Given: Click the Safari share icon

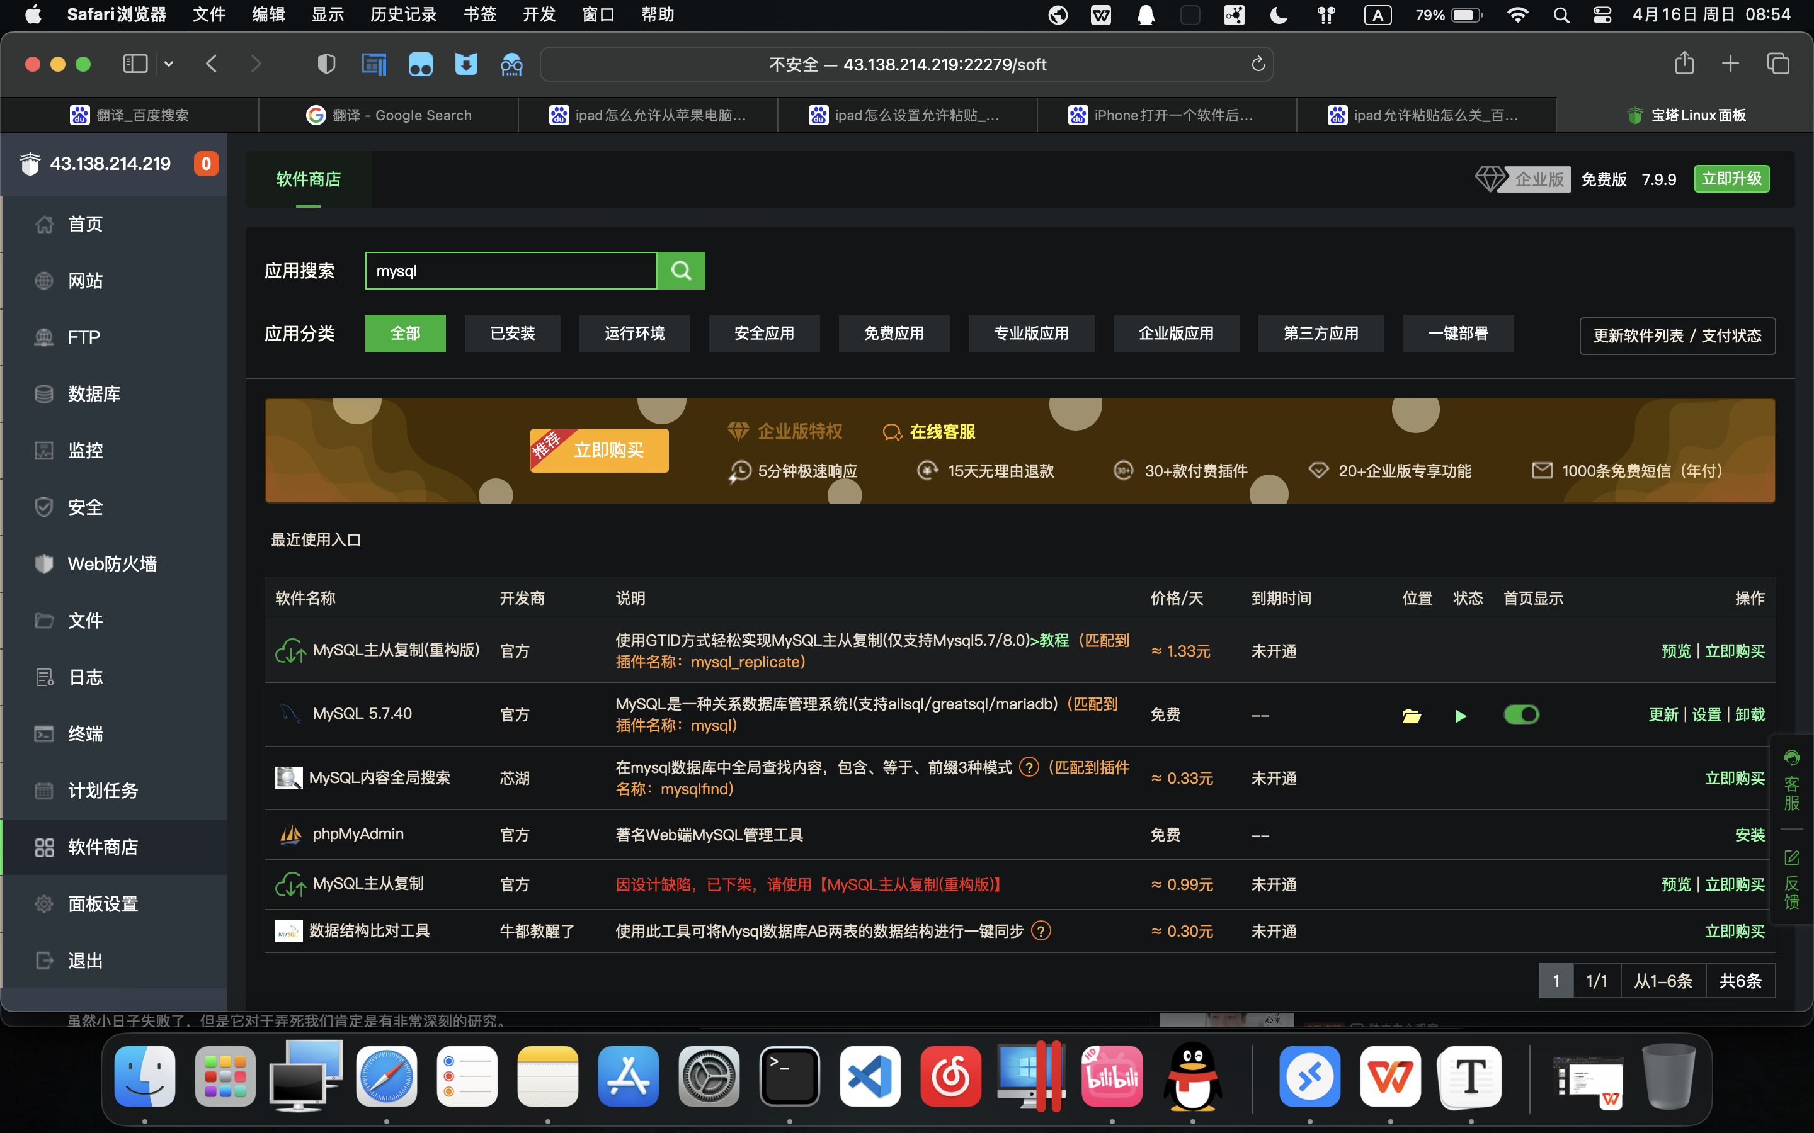Looking at the screenshot, I should (x=1684, y=64).
